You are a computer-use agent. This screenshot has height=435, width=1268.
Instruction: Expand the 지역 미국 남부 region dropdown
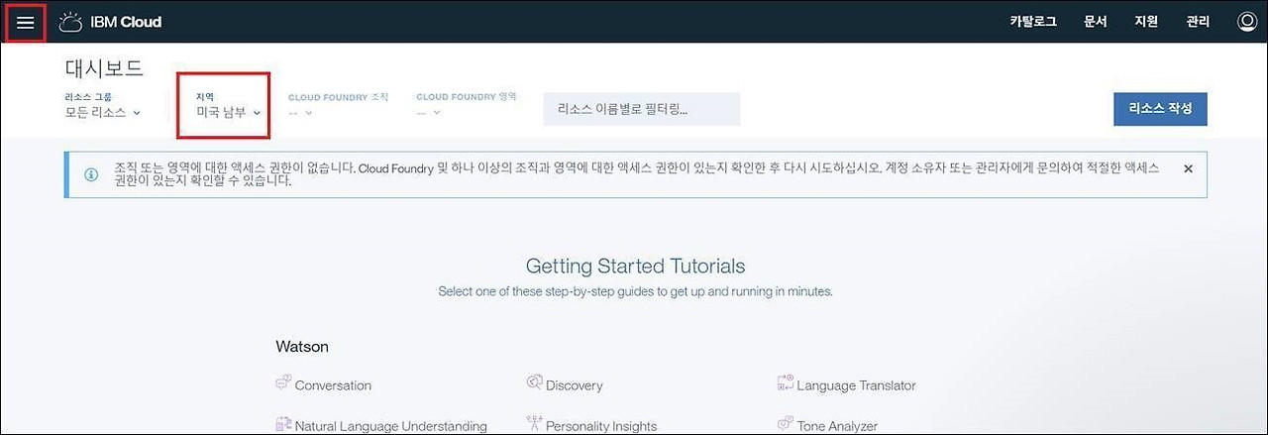tap(229, 113)
